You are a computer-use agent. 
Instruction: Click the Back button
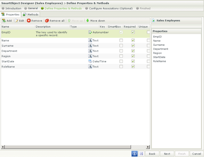coord(152,154)
